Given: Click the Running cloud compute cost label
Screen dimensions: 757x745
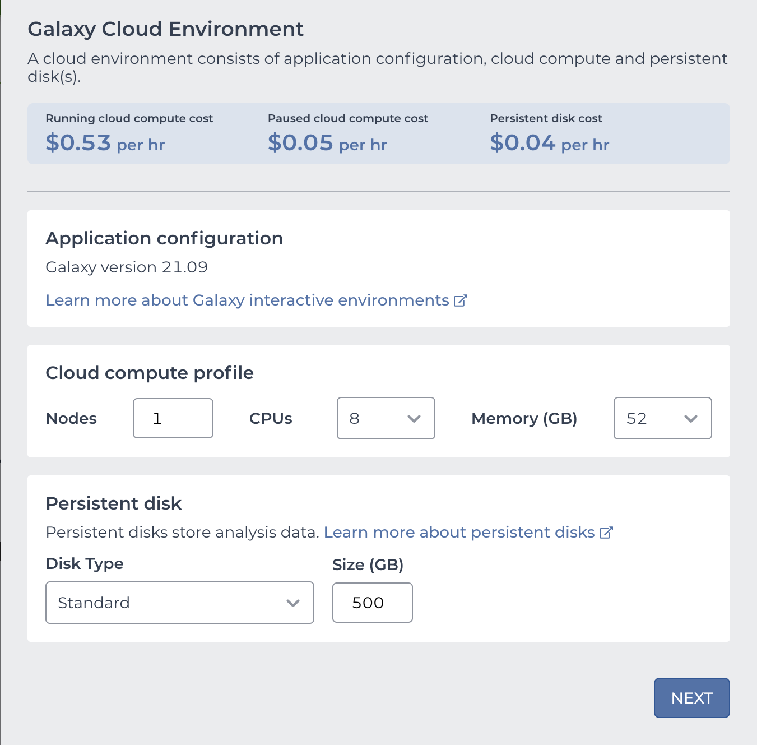Looking at the screenshot, I should (x=129, y=118).
